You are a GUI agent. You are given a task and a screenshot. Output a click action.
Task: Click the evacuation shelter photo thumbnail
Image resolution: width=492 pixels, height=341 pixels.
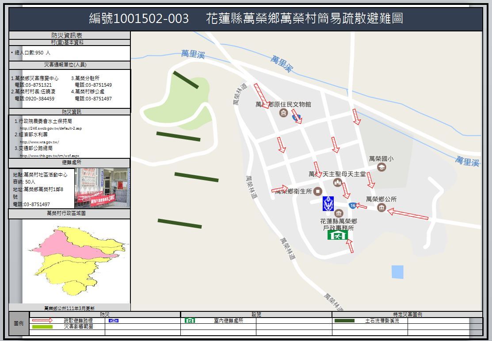tap(102, 188)
